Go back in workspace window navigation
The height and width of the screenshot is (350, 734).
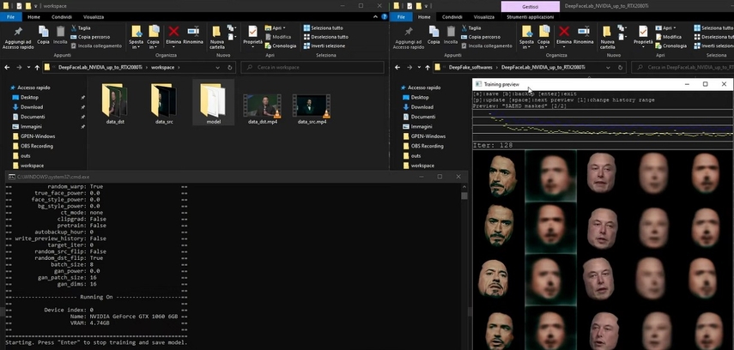(7, 68)
